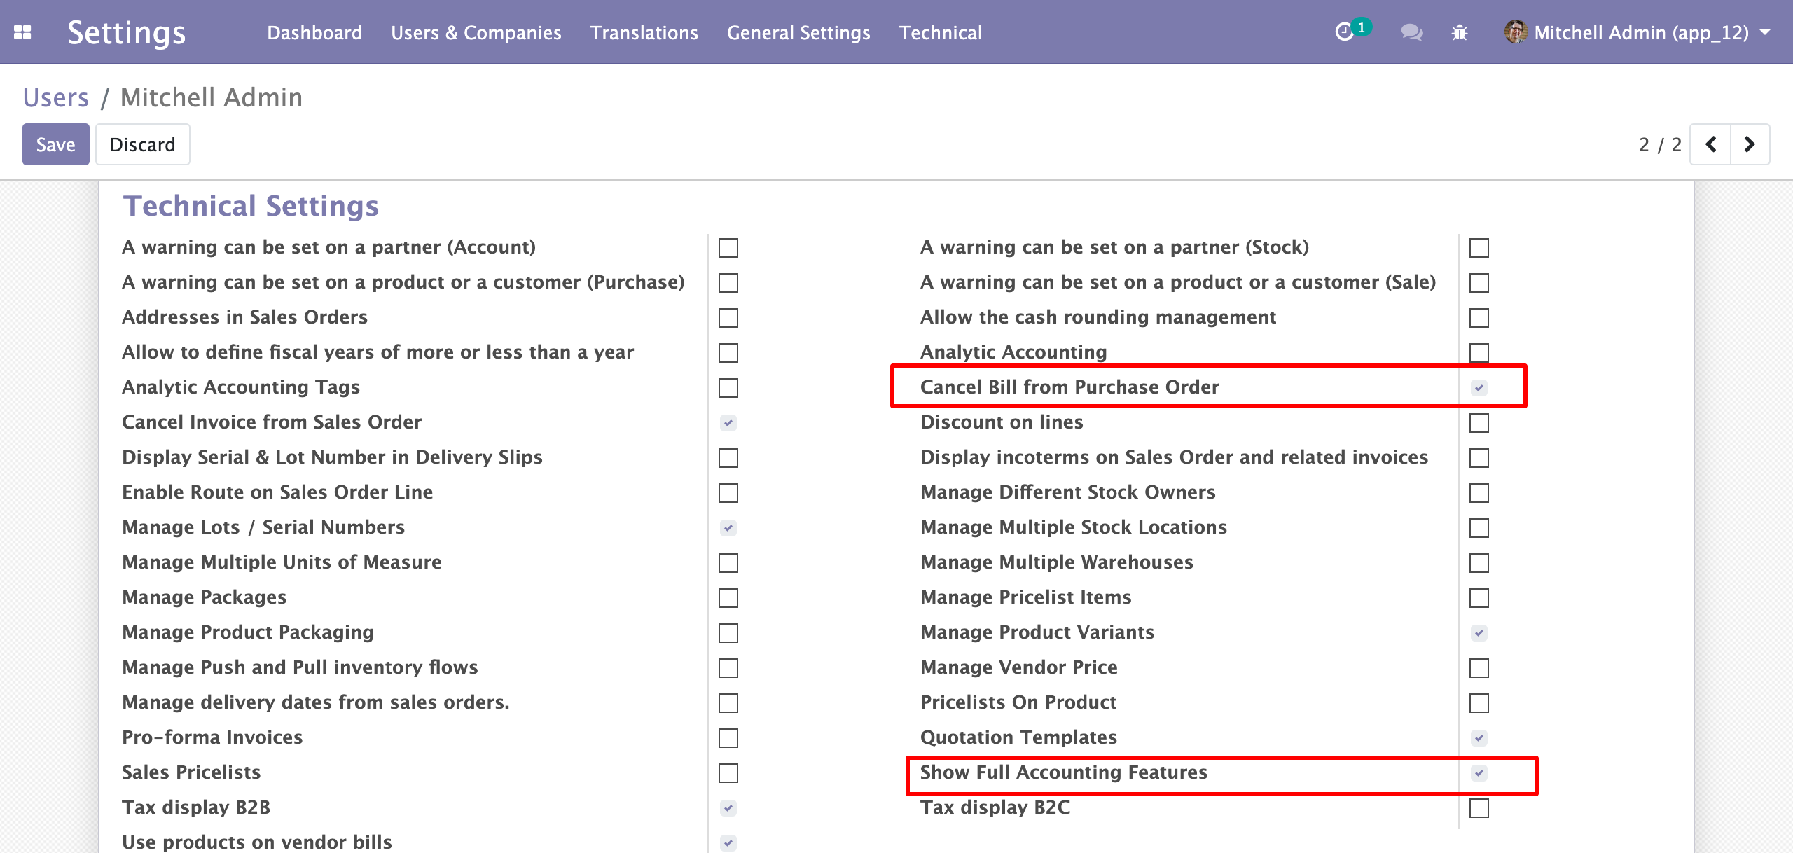The width and height of the screenshot is (1793, 853).
Task: Toggle Cancel Bill from Purchase Order checkbox
Action: click(1479, 387)
